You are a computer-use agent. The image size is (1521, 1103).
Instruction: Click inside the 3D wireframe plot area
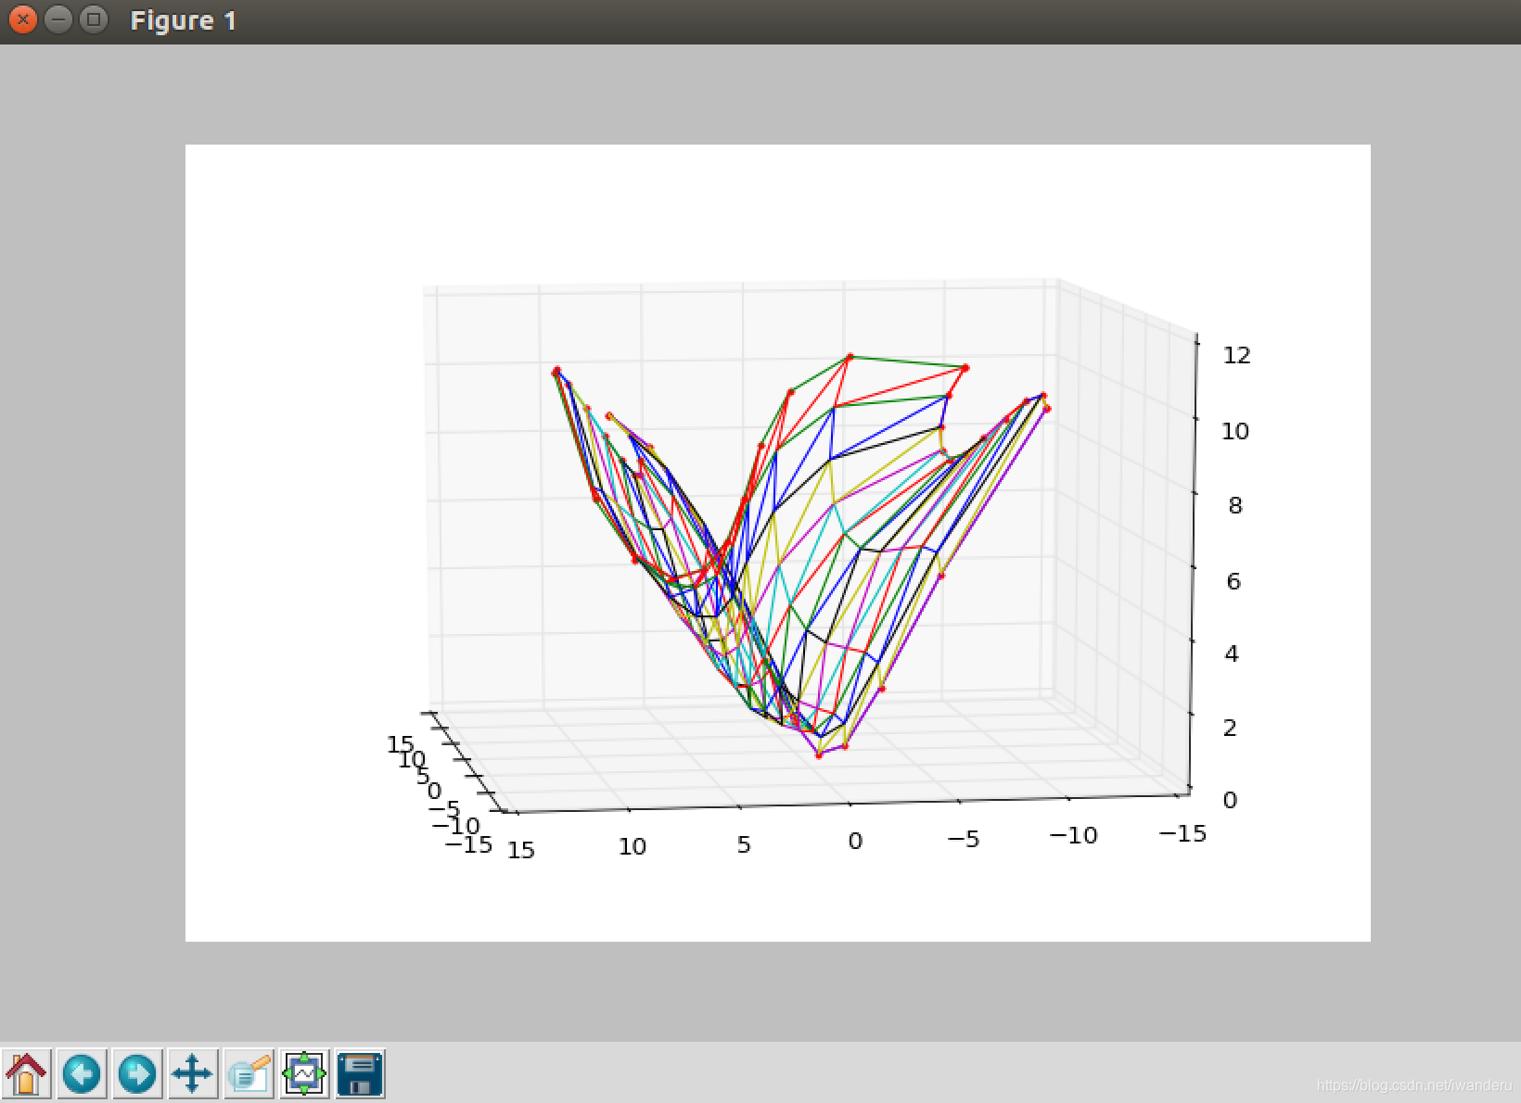pyautogui.click(x=777, y=542)
